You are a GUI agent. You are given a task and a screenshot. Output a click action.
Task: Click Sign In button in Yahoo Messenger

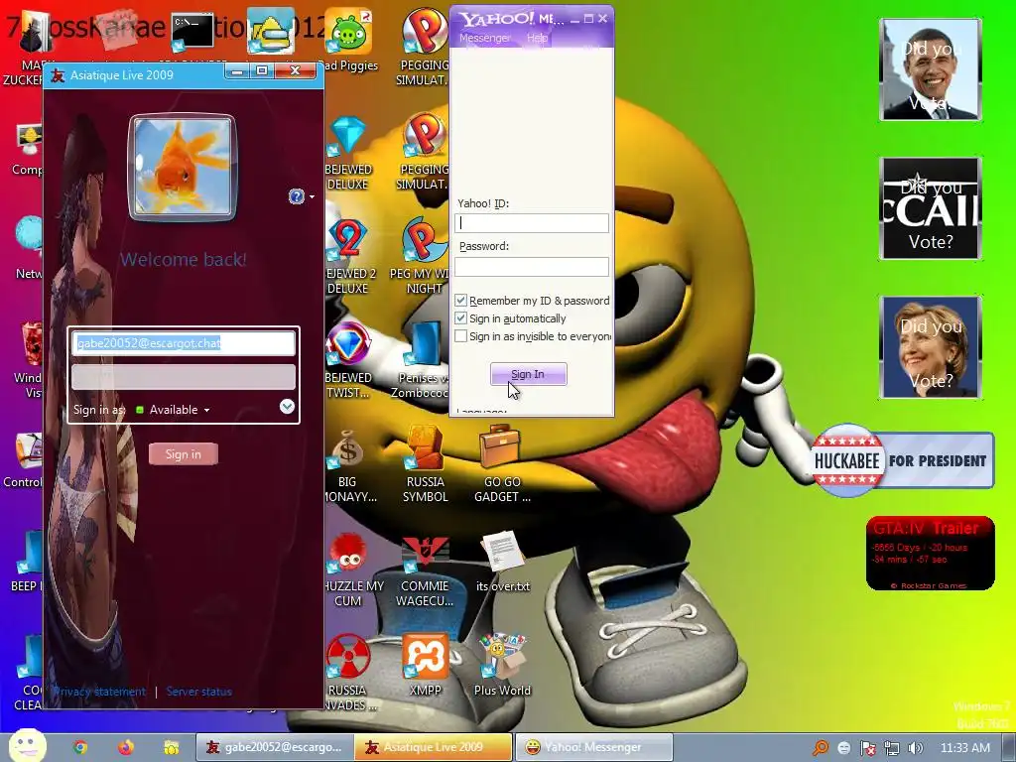click(x=528, y=374)
